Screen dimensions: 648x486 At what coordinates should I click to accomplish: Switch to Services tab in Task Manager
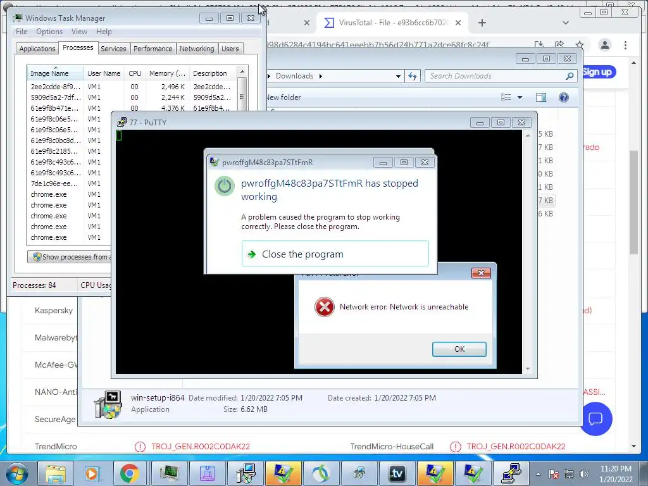point(113,49)
